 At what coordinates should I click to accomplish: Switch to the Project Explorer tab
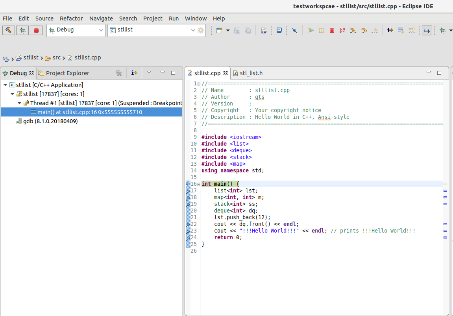point(64,73)
